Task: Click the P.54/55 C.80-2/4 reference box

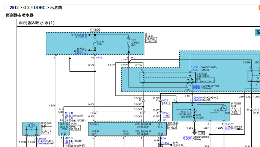Action: point(151,40)
